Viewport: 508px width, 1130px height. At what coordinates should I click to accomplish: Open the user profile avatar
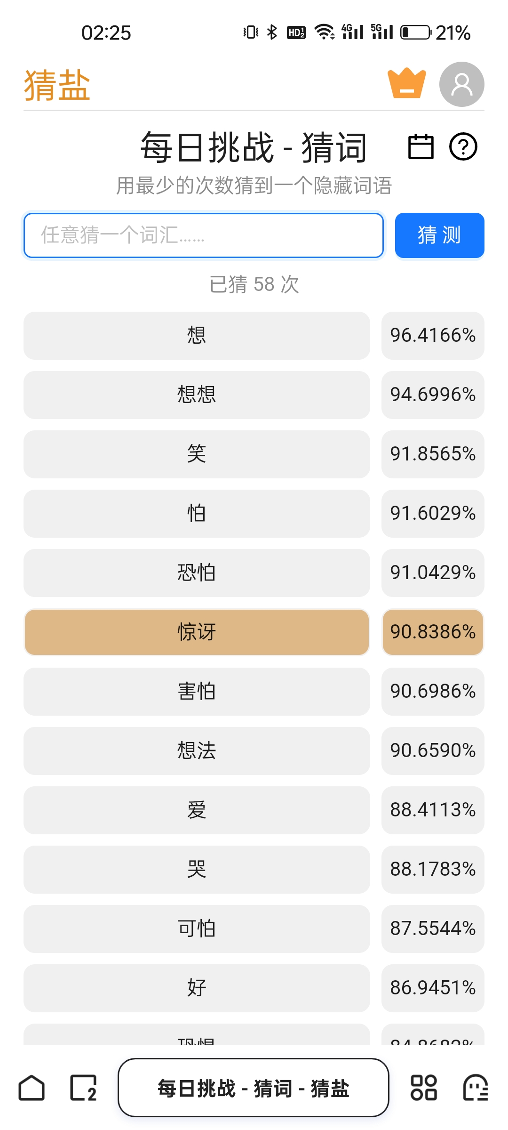click(x=461, y=84)
